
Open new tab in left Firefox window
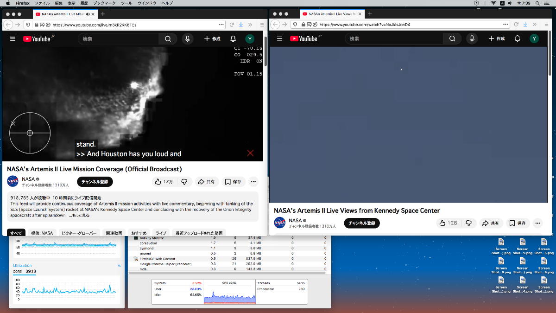click(103, 14)
